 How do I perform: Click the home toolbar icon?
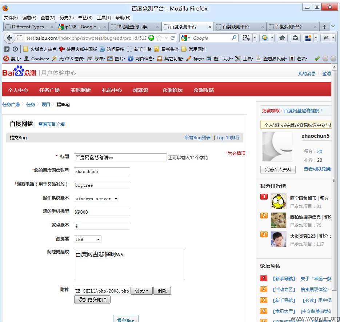[x=282, y=38]
